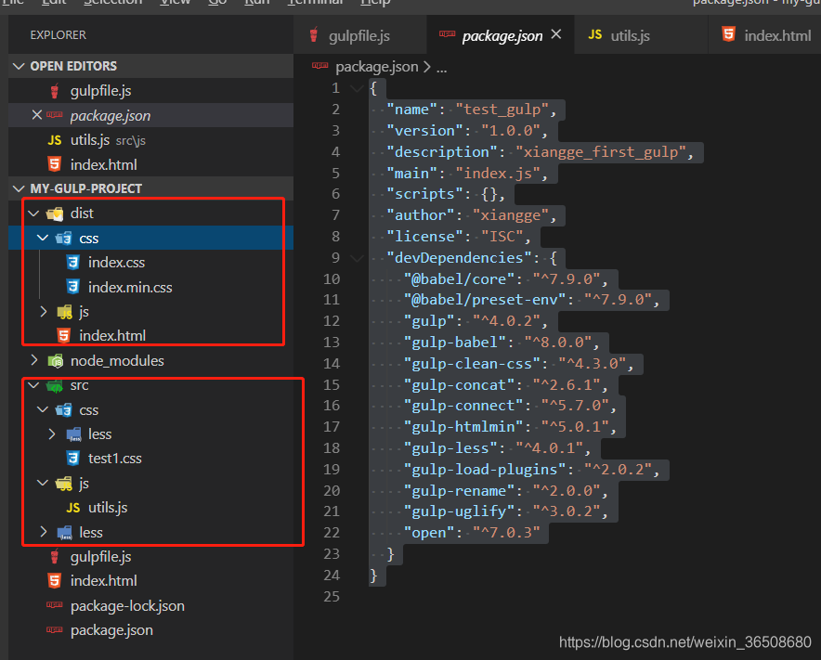
Task: Open test1.css in src css
Action: tap(114, 459)
